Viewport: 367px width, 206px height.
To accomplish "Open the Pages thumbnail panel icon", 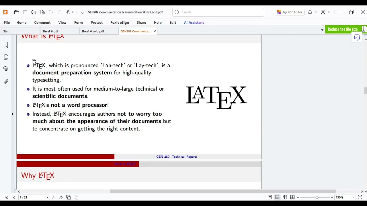I will pos(6,57).
